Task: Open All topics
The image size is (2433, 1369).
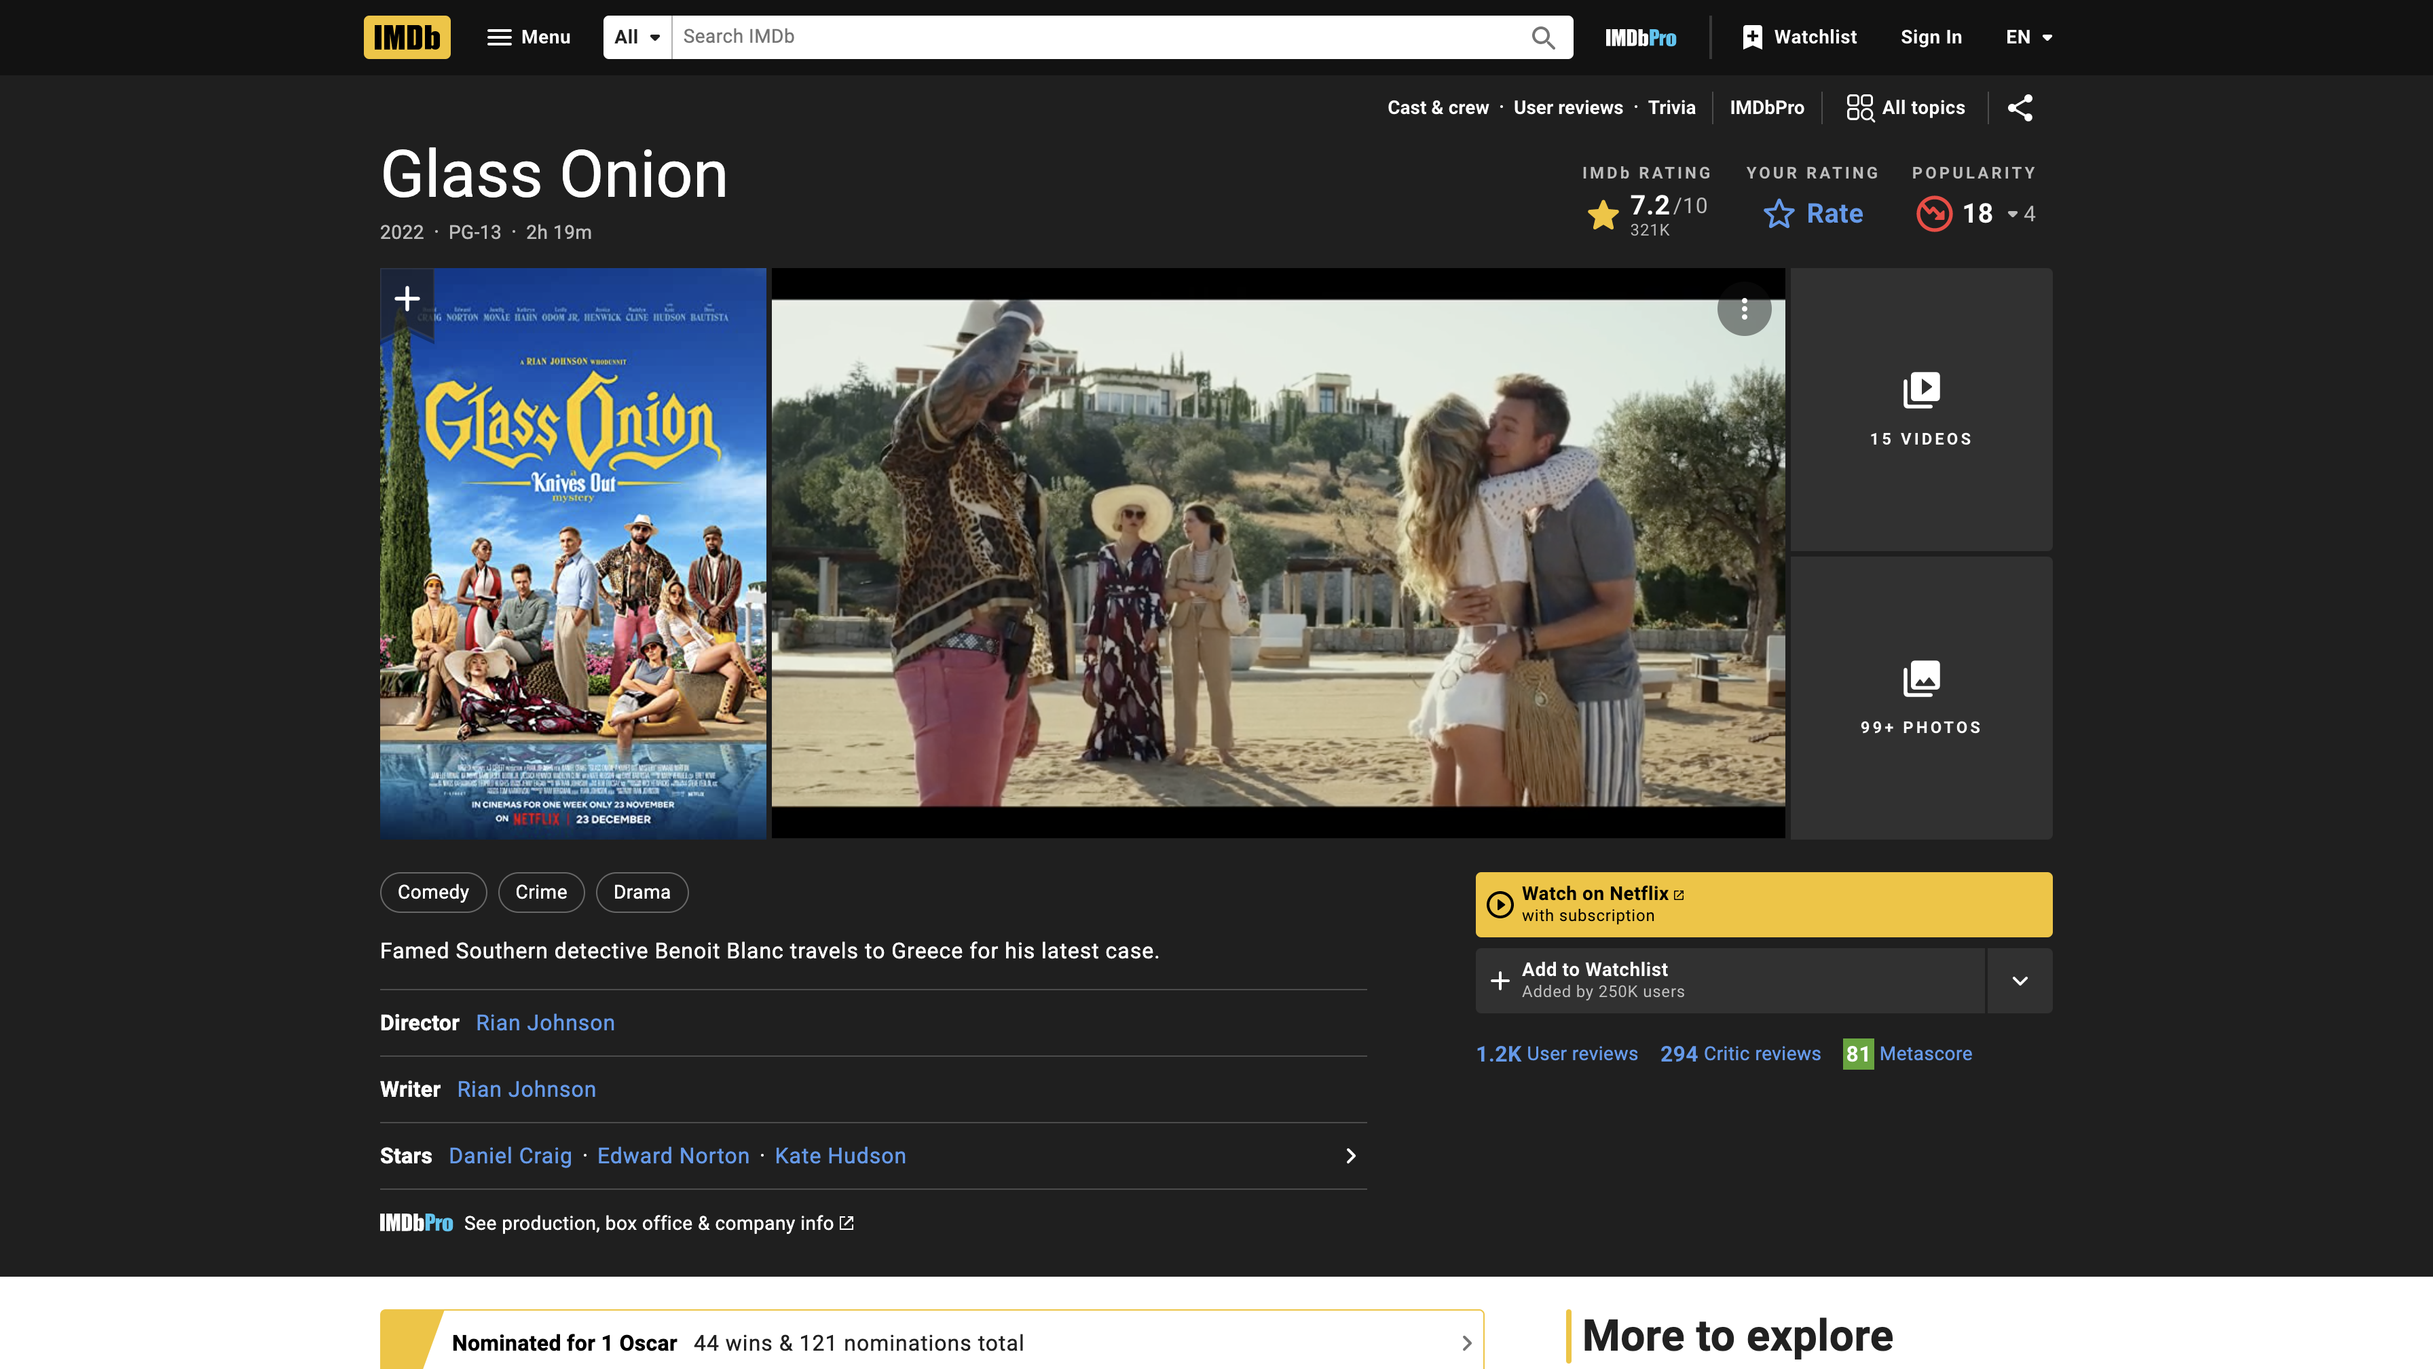Action: (x=1906, y=108)
